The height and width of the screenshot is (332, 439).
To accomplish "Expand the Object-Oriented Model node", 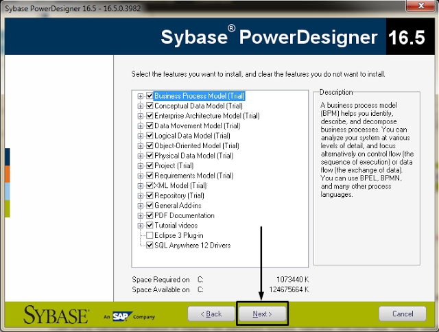I will [140, 146].
